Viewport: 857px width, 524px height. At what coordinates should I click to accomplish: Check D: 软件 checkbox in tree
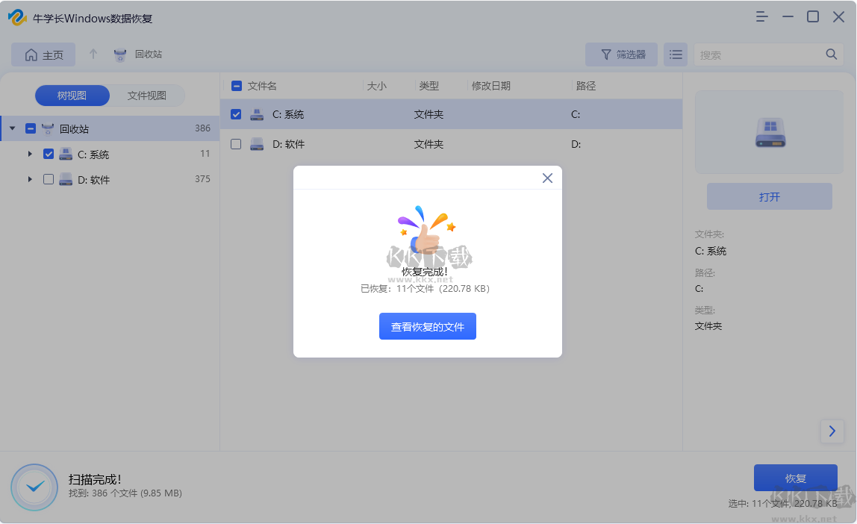pyautogui.click(x=48, y=179)
